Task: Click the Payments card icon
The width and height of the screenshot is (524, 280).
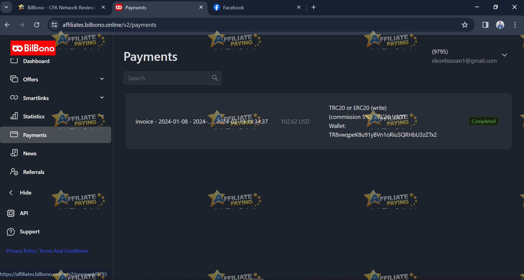Action: [x=14, y=135]
